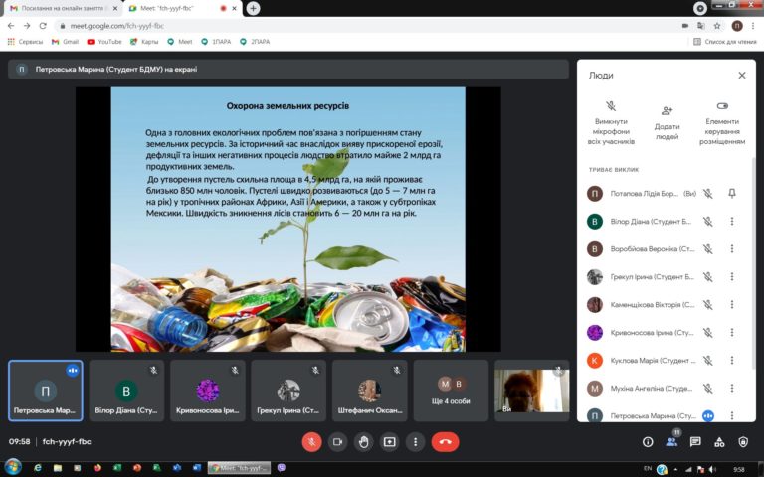The image size is (764, 477).
Task: Click the address bar URL
Action: click(x=117, y=26)
